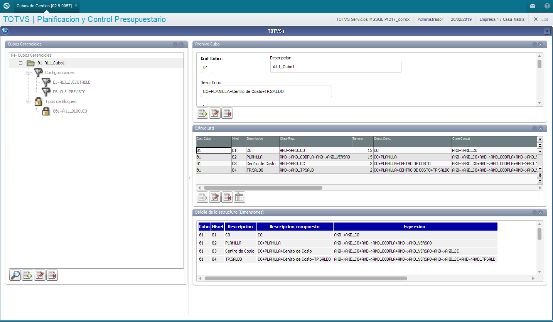Click the edit icon below the cube tree
Screen dimensions: 553x322
pos(40,275)
